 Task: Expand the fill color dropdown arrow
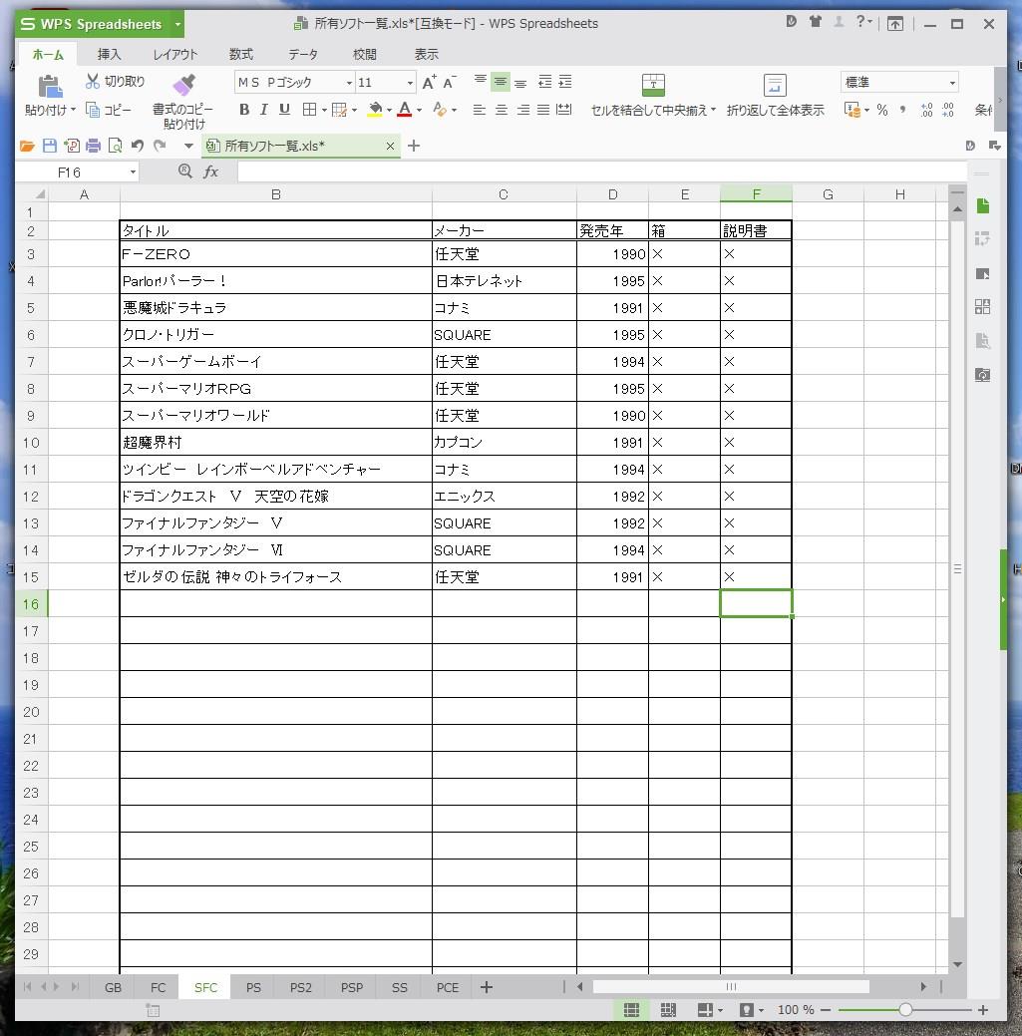[x=389, y=111]
